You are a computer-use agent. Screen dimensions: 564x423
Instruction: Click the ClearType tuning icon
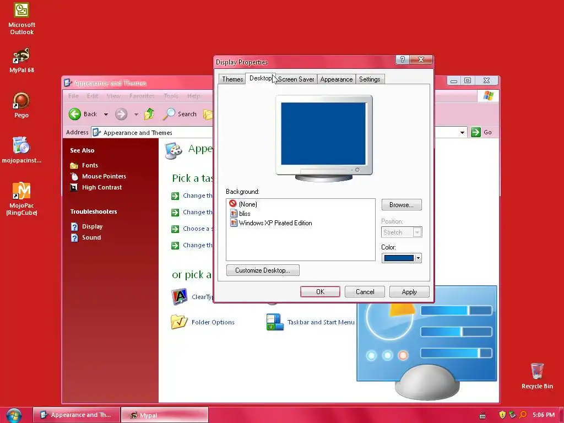pos(179,297)
